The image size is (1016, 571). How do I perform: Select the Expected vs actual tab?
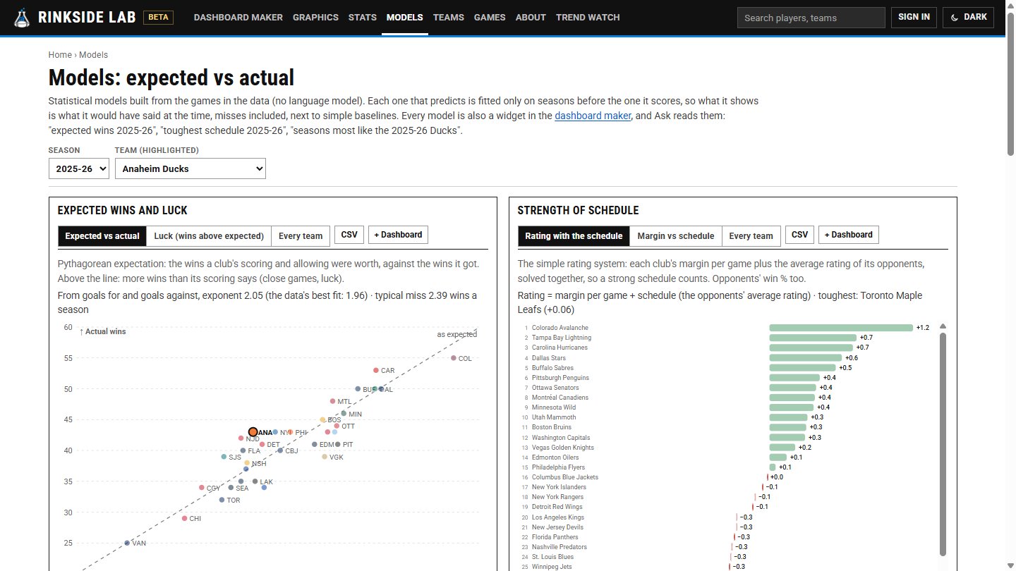102,236
